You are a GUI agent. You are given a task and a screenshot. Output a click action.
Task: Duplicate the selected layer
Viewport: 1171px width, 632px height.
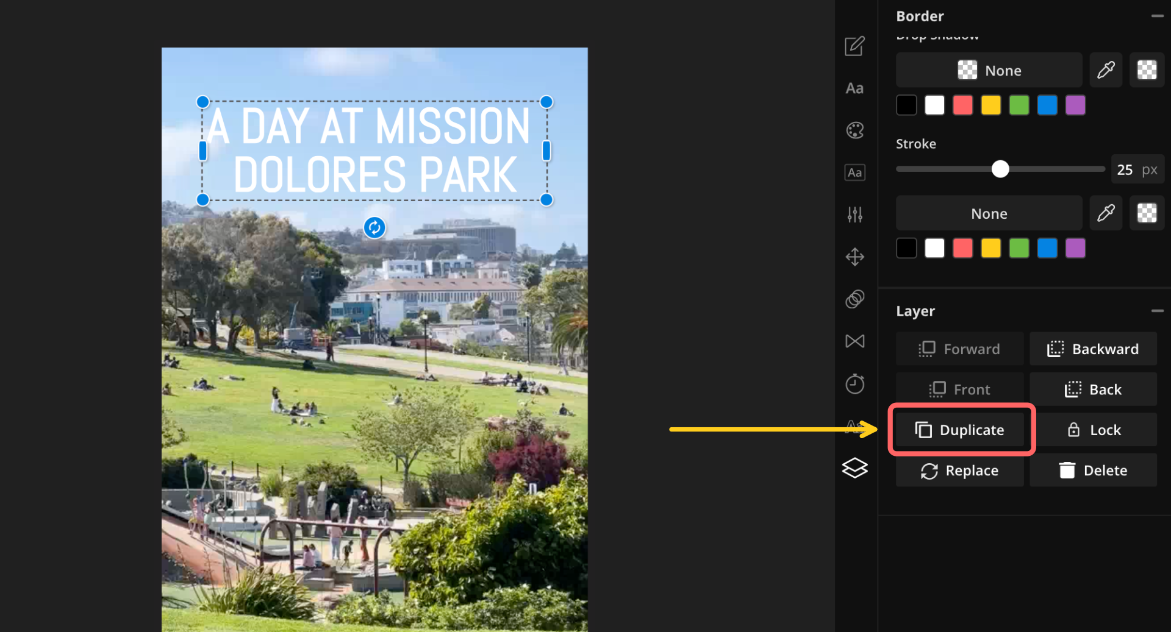pos(959,430)
